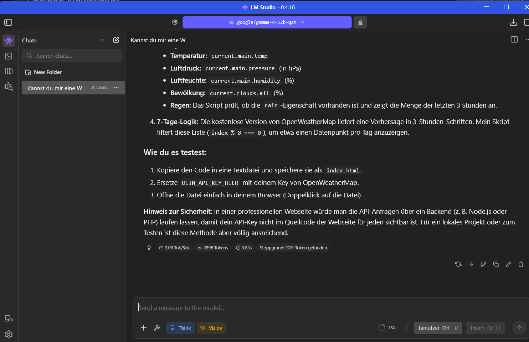Open My Models library icon

click(x=9, y=71)
